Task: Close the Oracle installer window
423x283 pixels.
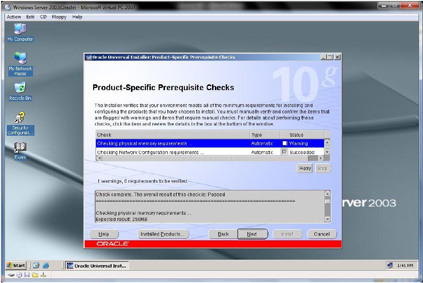Action: pos(338,57)
